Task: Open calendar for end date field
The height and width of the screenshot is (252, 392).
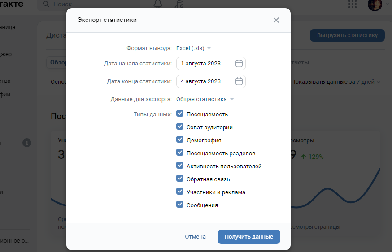Action: point(239,81)
